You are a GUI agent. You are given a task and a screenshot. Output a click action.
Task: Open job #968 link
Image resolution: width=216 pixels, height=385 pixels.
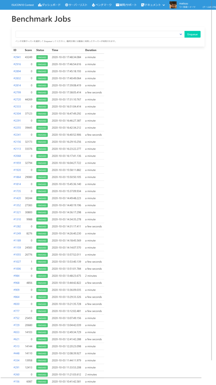pyautogui.click(x=16, y=283)
